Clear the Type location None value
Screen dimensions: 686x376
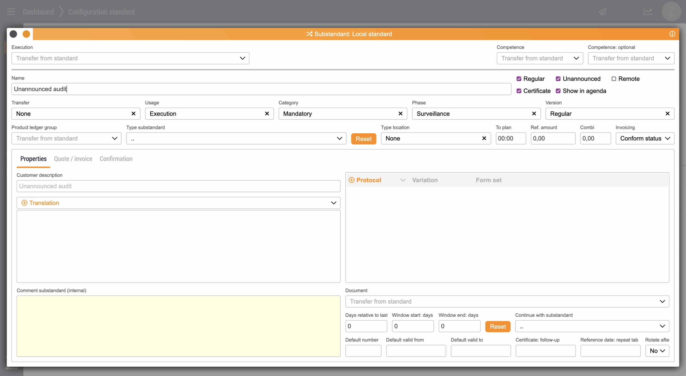(484, 138)
